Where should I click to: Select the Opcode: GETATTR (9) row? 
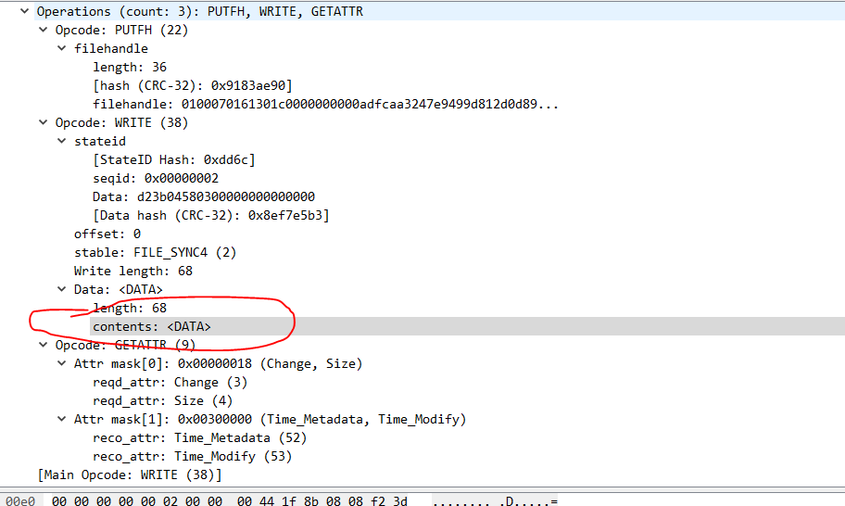click(x=126, y=345)
